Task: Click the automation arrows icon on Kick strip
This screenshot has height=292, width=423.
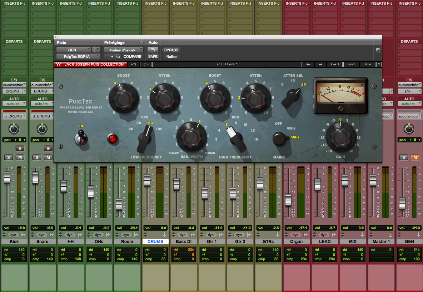Action: point(24,235)
